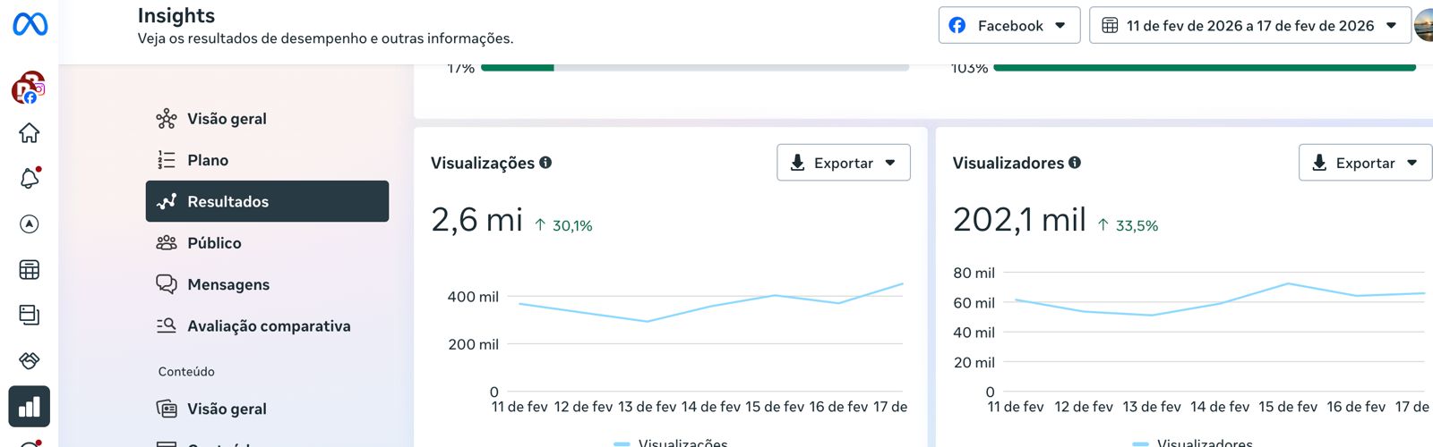
Task: Open the table grid icon in left rail
Action: pos(30,270)
